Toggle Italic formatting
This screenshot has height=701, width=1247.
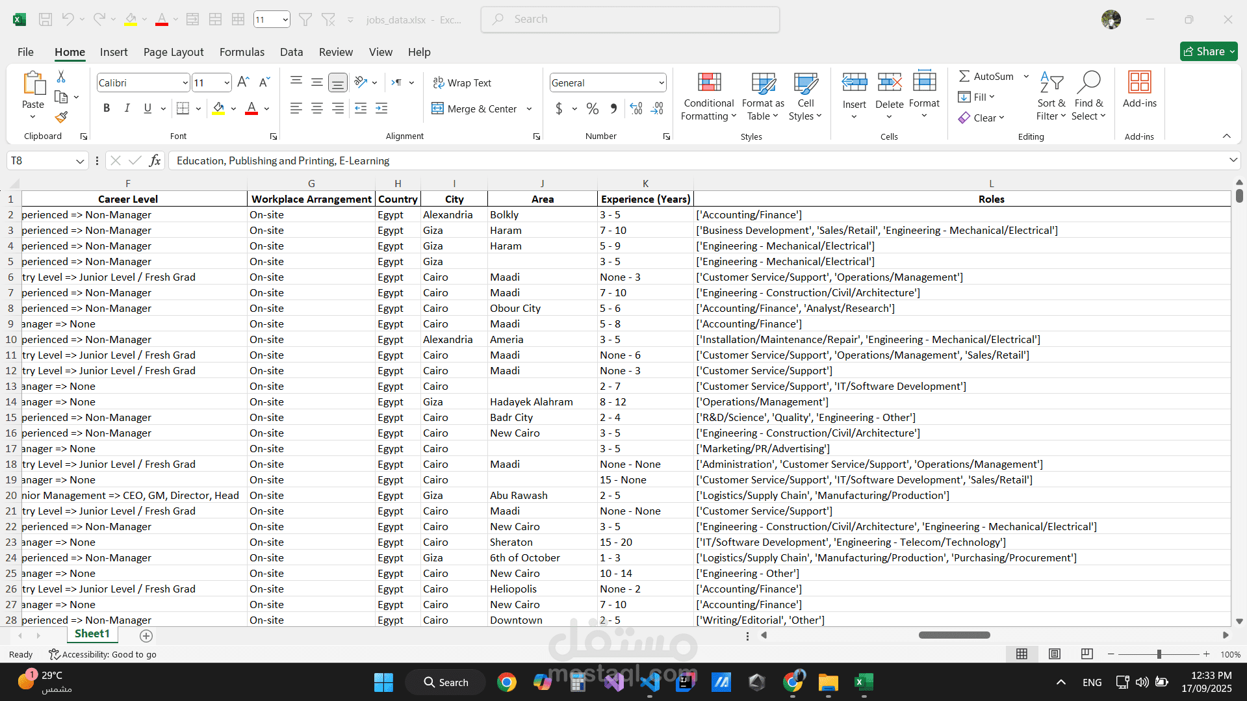(127, 108)
